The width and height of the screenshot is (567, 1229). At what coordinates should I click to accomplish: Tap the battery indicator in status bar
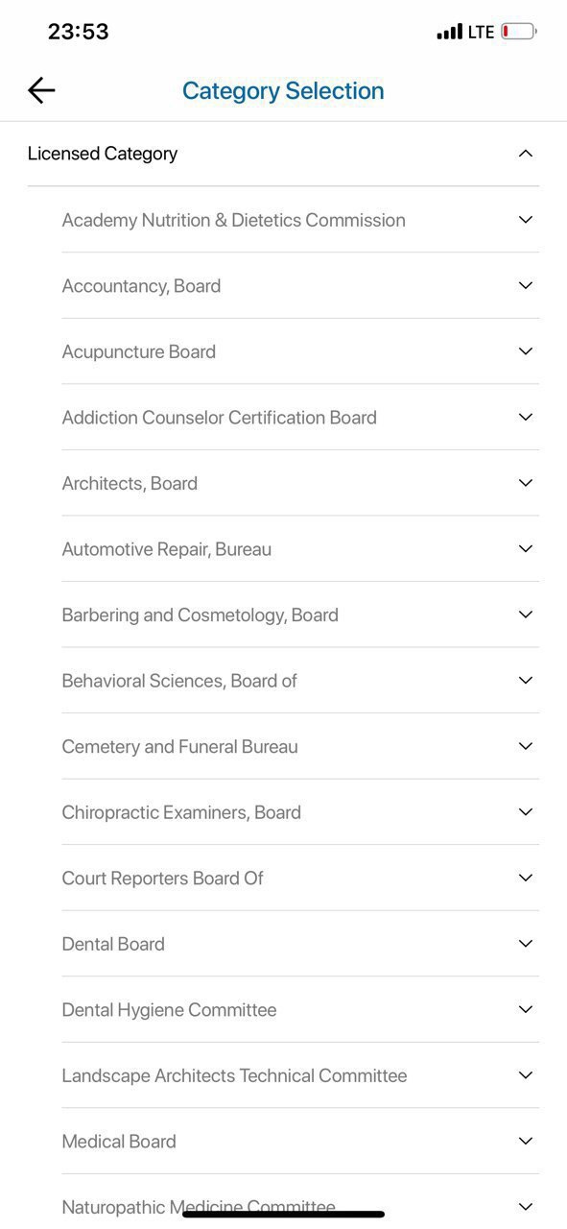tap(519, 32)
